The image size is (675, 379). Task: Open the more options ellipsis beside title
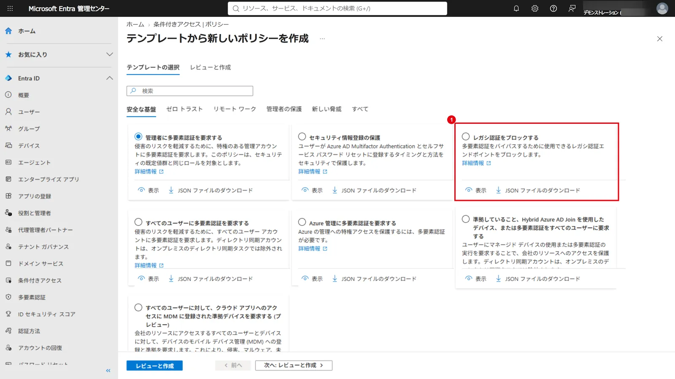322,38
